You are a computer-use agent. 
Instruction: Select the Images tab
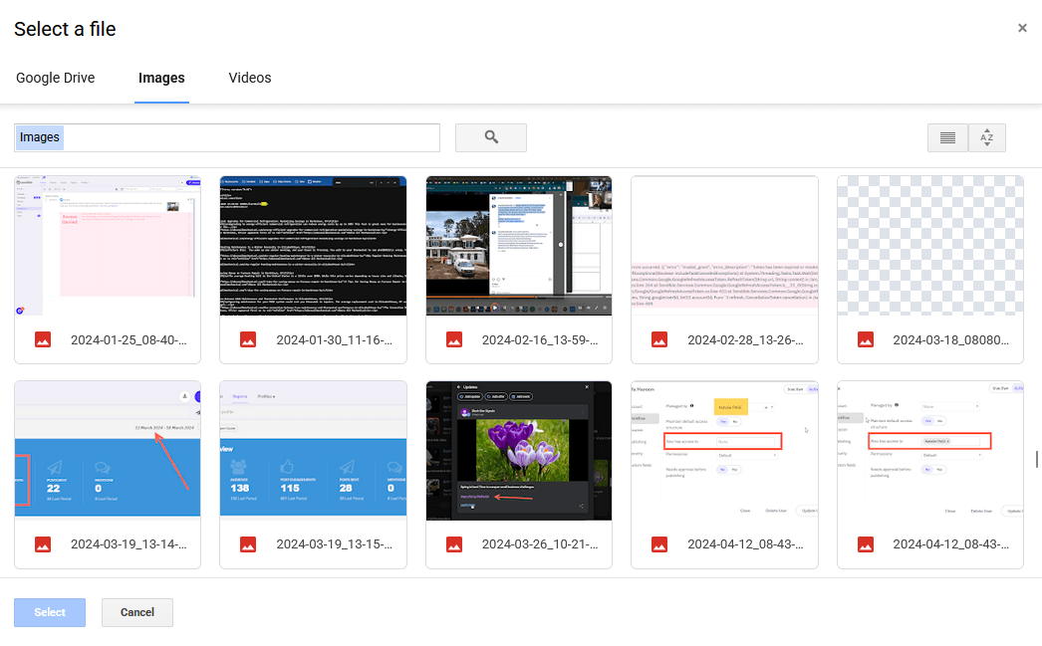[161, 78]
